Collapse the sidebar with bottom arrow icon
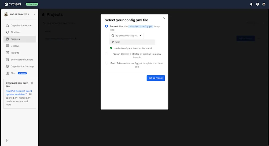Viewport: 269px width, 146px height. [x=7, y=140]
